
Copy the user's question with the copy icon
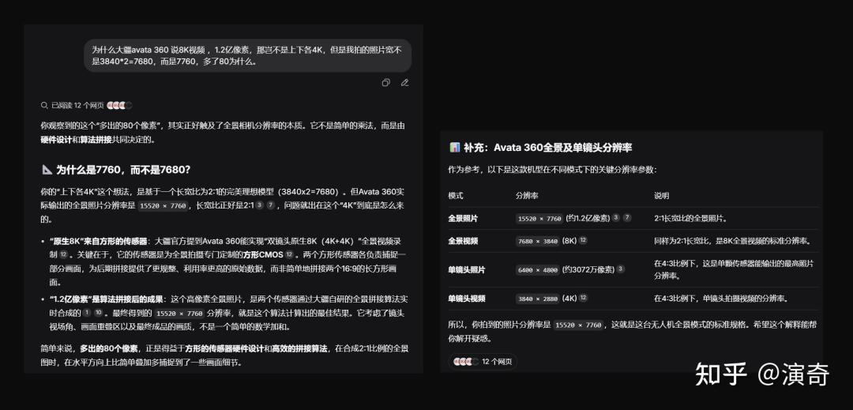click(385, 83)
